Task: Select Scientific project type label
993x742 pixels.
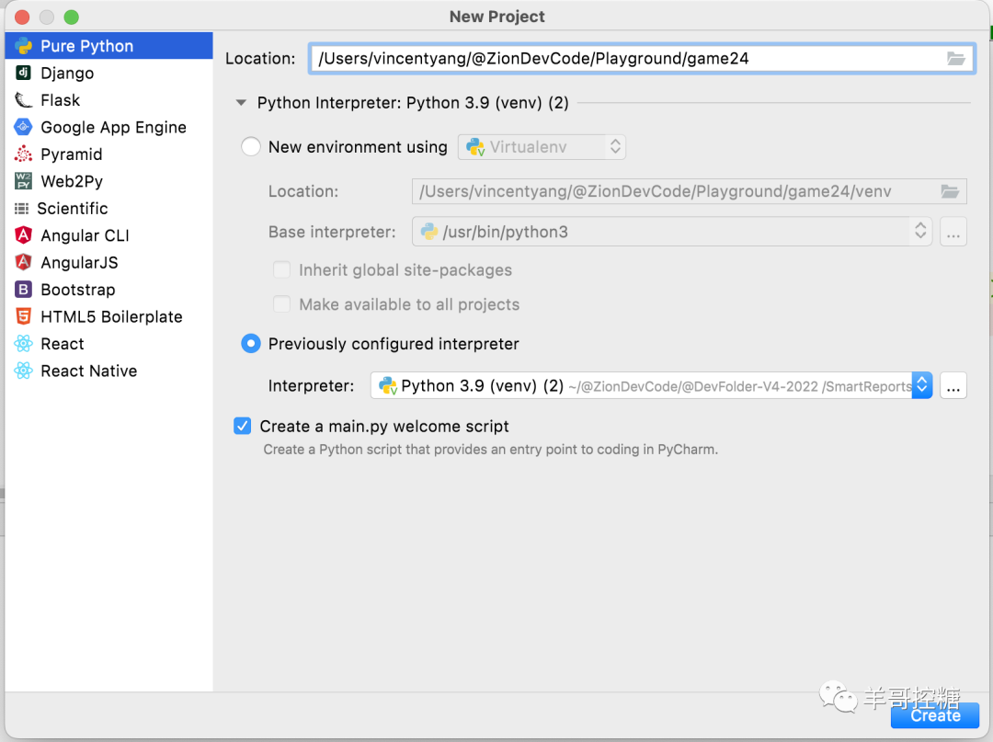Action: pyautogui.click(x=73, y=209)
